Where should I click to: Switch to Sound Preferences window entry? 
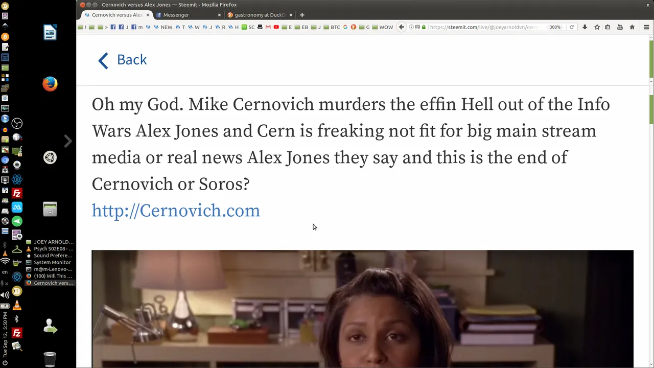coord(50,256)
